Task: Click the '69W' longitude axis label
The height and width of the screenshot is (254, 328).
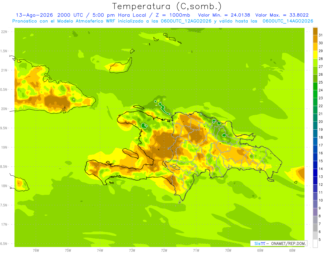Action: (260, 250)
